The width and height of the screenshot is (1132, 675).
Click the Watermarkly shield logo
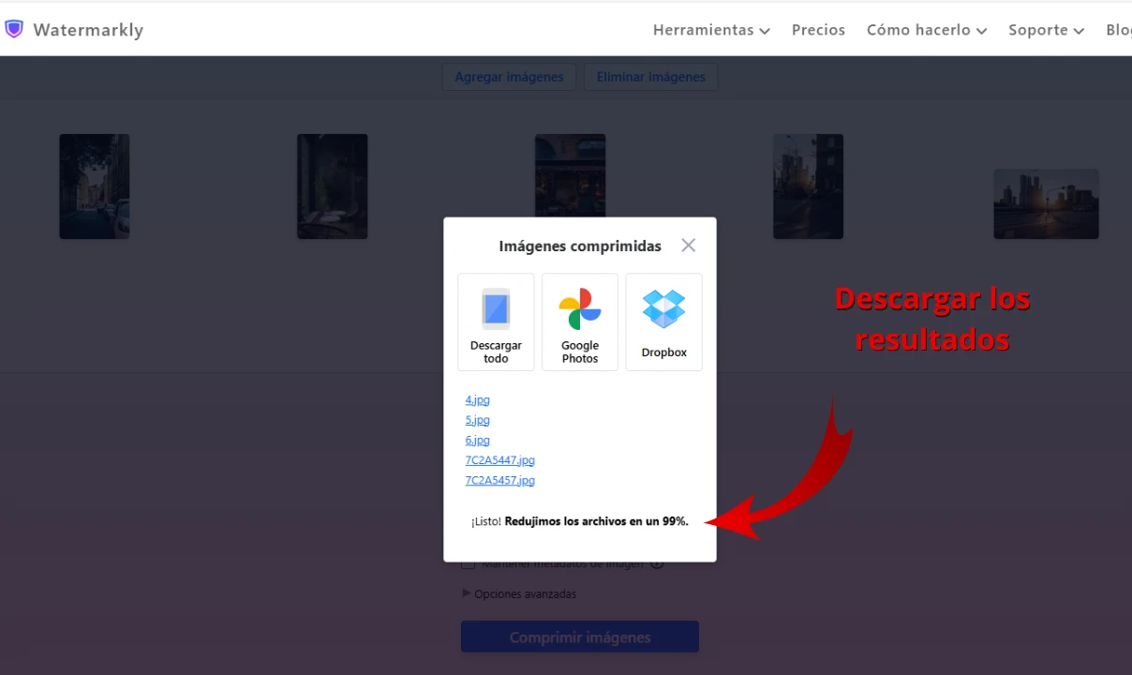[13, 29]
